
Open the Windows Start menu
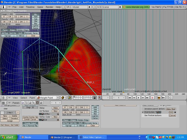8,137
